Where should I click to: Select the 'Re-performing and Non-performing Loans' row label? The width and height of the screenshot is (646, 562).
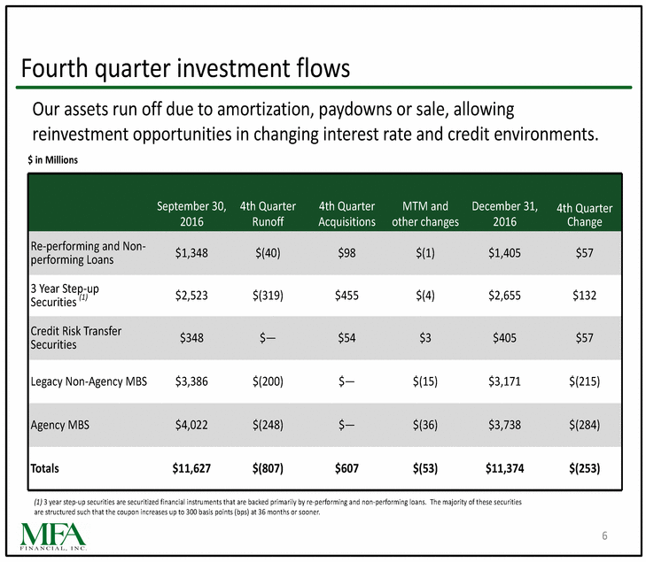pyautogui.click(x=88, y=253)
